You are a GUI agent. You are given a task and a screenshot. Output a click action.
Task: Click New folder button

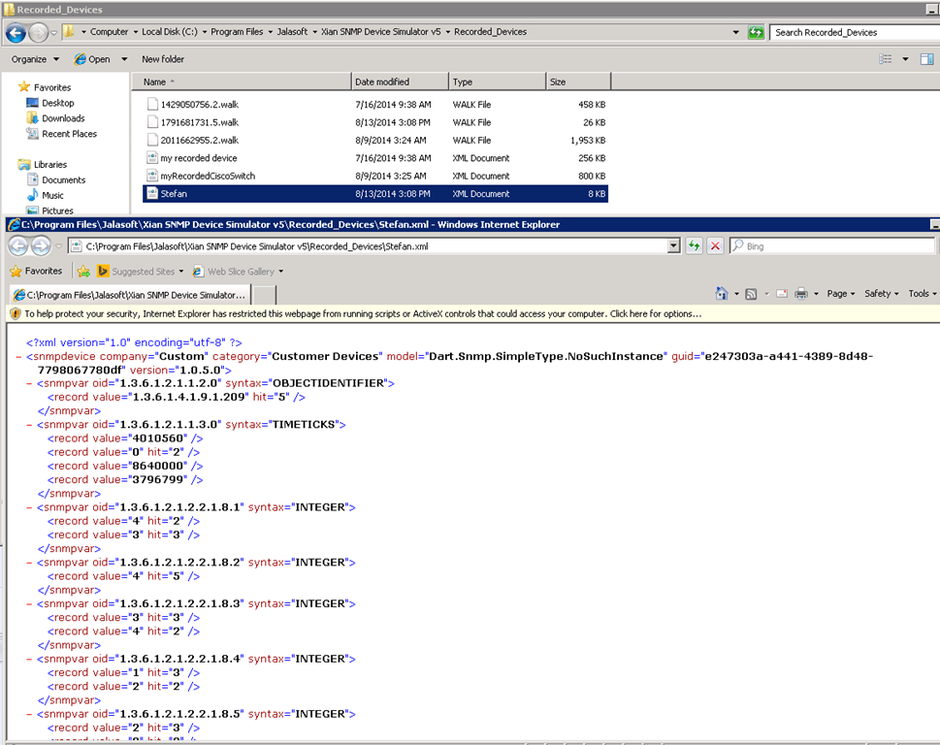tap(163, 59)
